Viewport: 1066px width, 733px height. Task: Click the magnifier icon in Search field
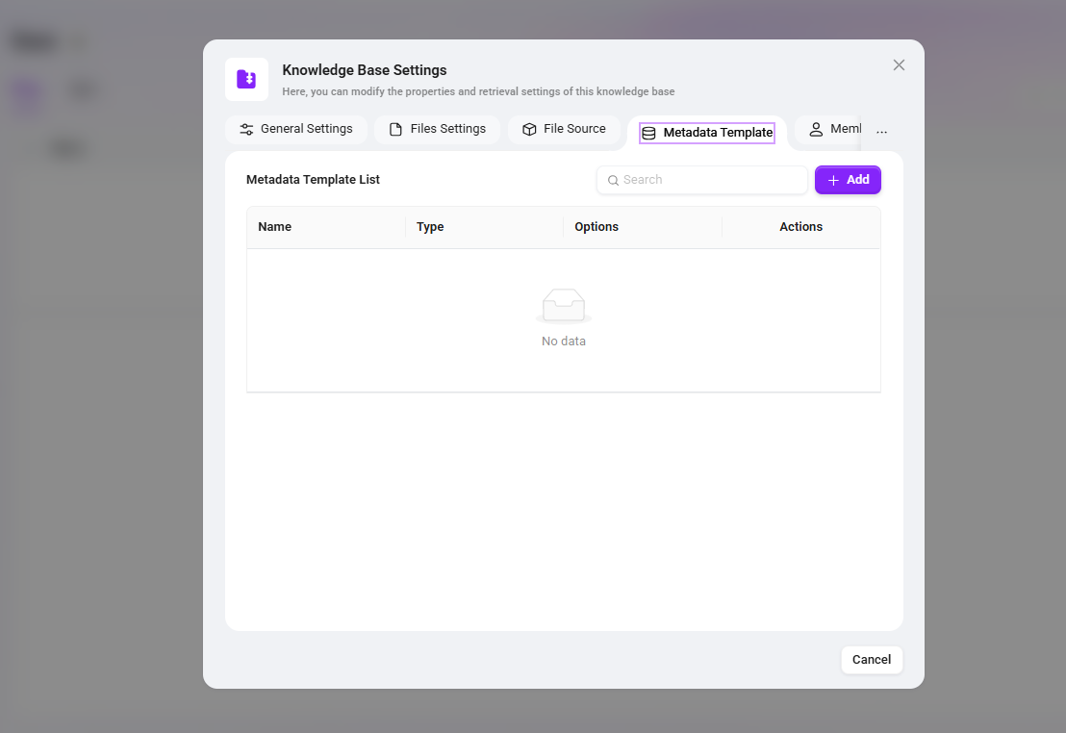(613, 180)
